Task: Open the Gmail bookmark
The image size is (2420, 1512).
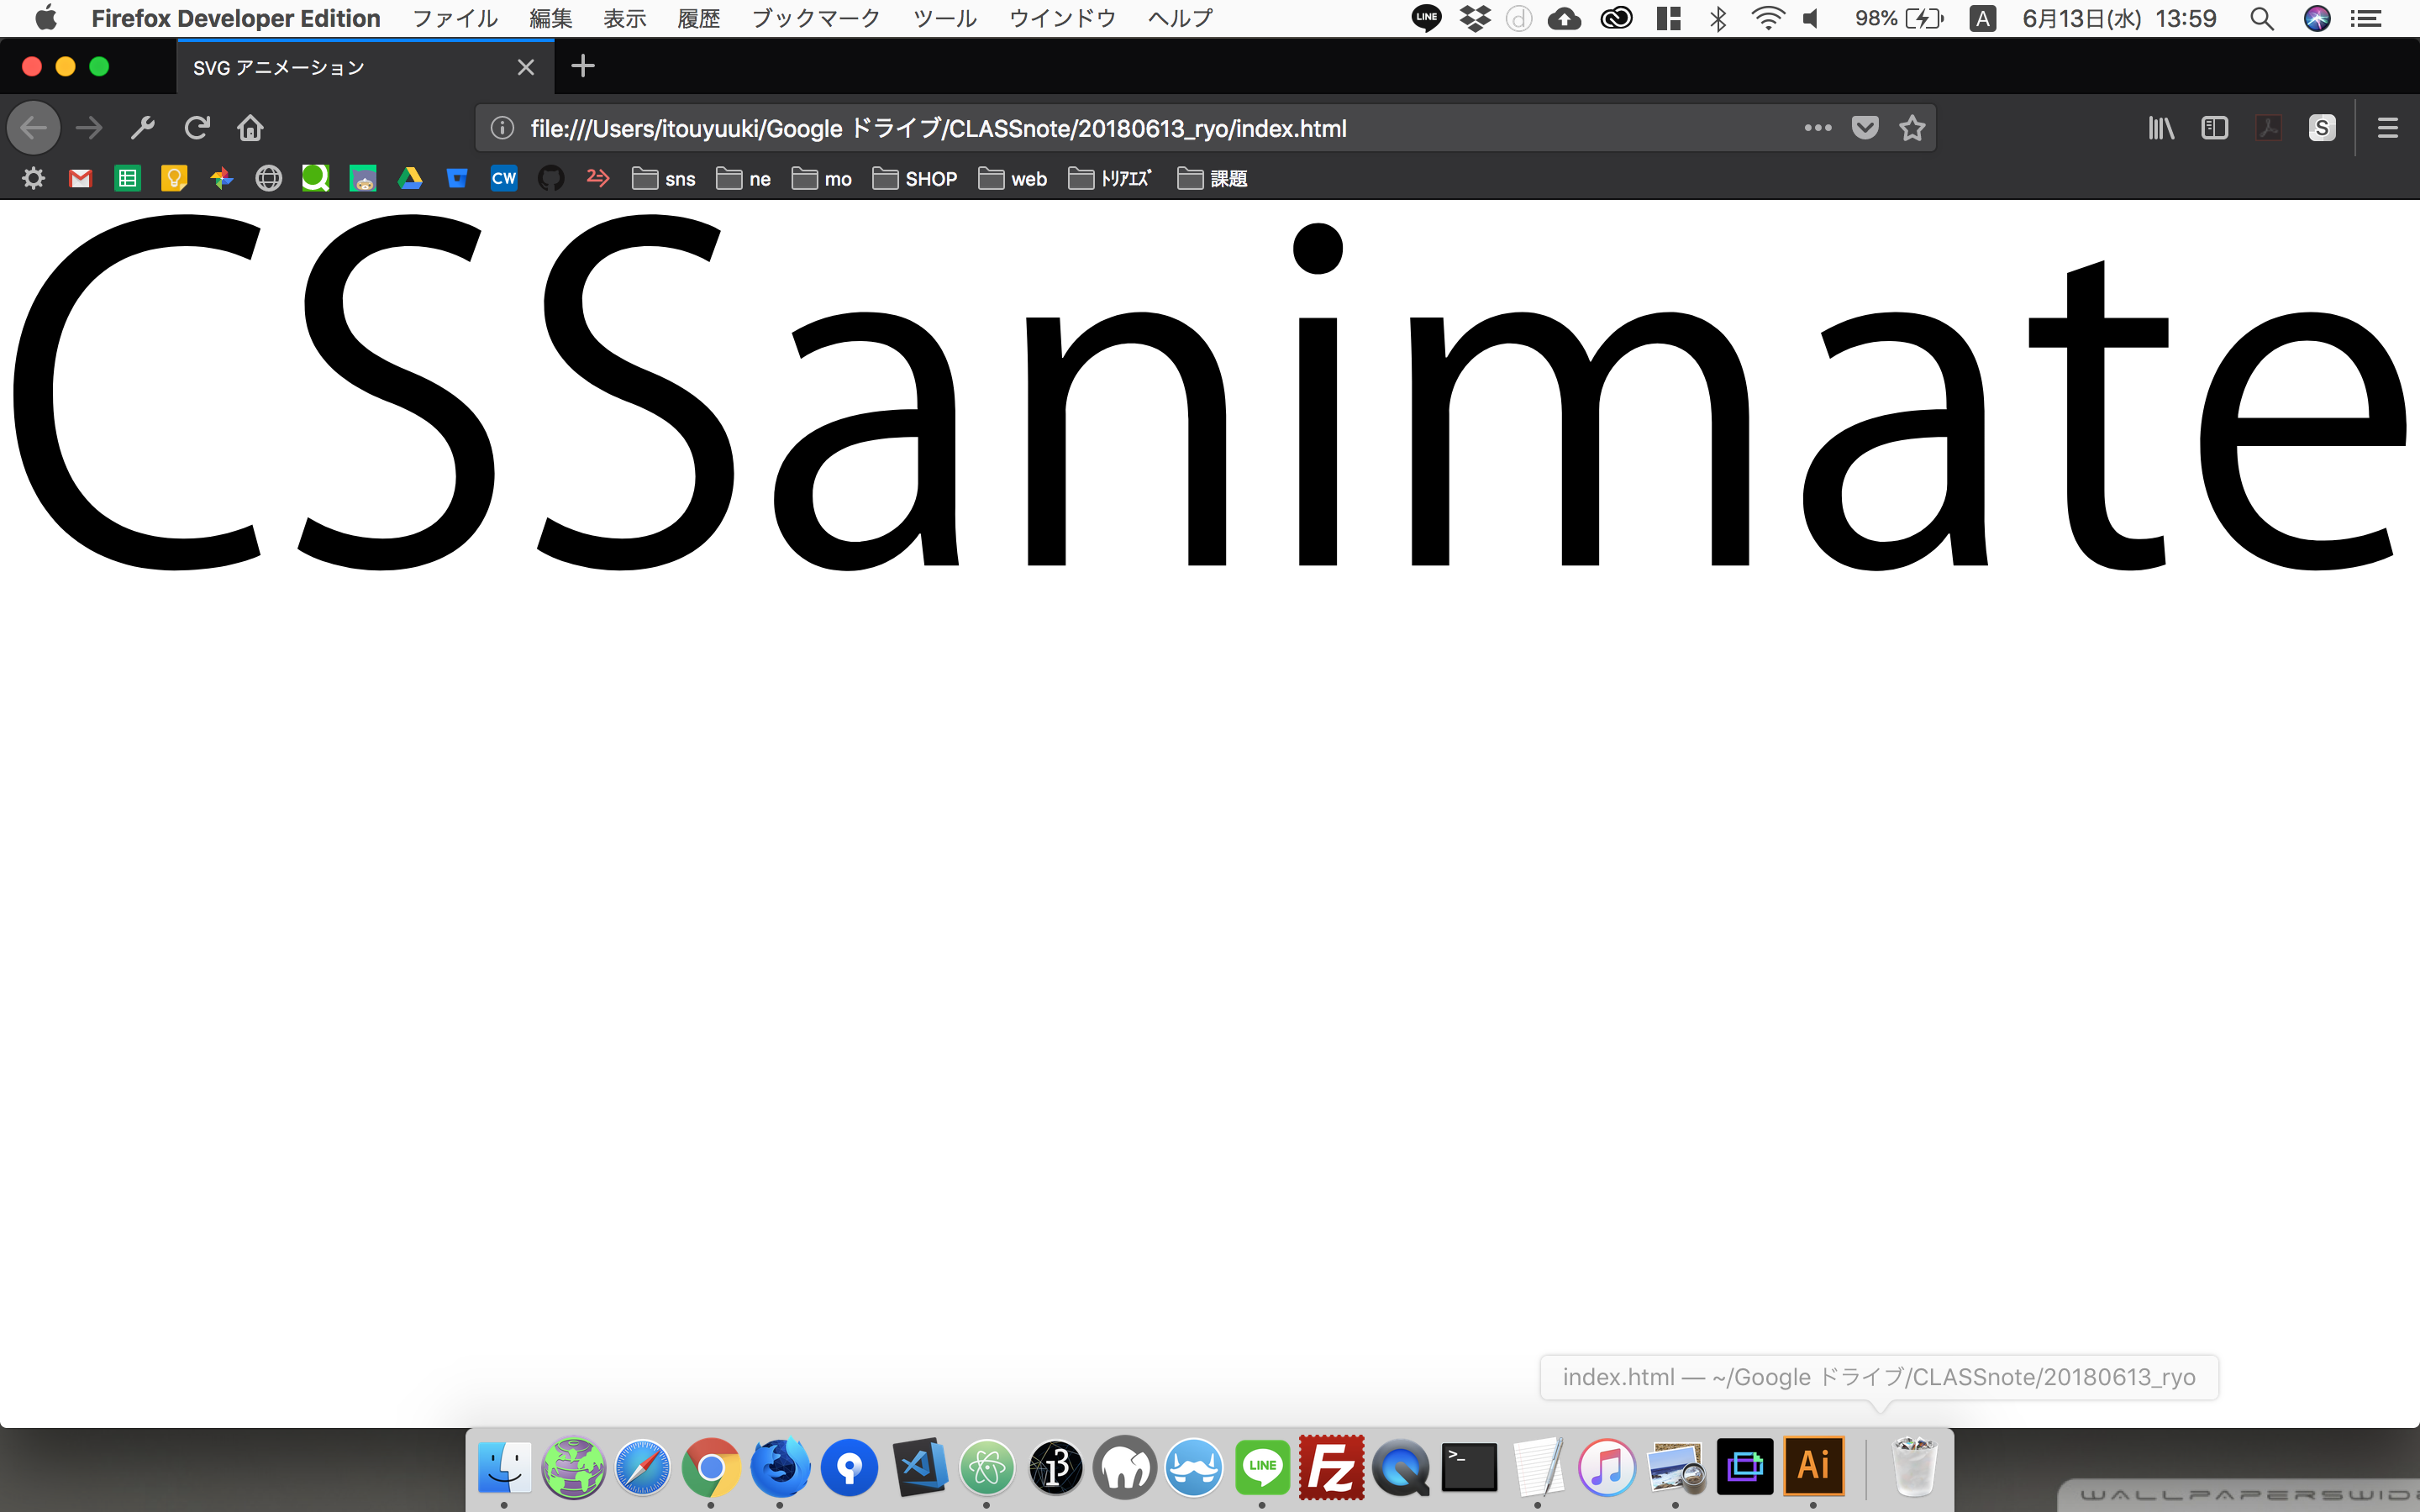Action: pyautogui.click(x=81, y=179)
